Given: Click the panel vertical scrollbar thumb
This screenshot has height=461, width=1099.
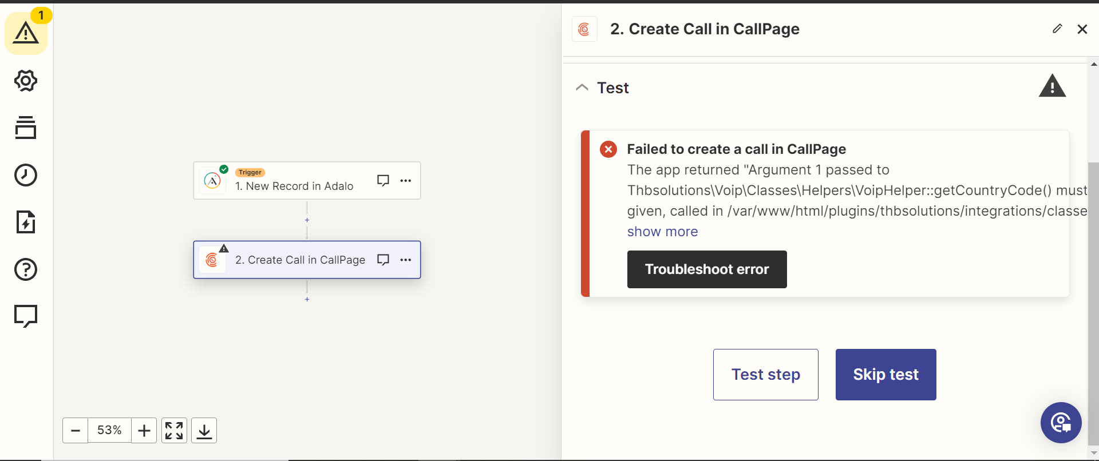Looking at the screenshot, I should (x=1093, y=303).
